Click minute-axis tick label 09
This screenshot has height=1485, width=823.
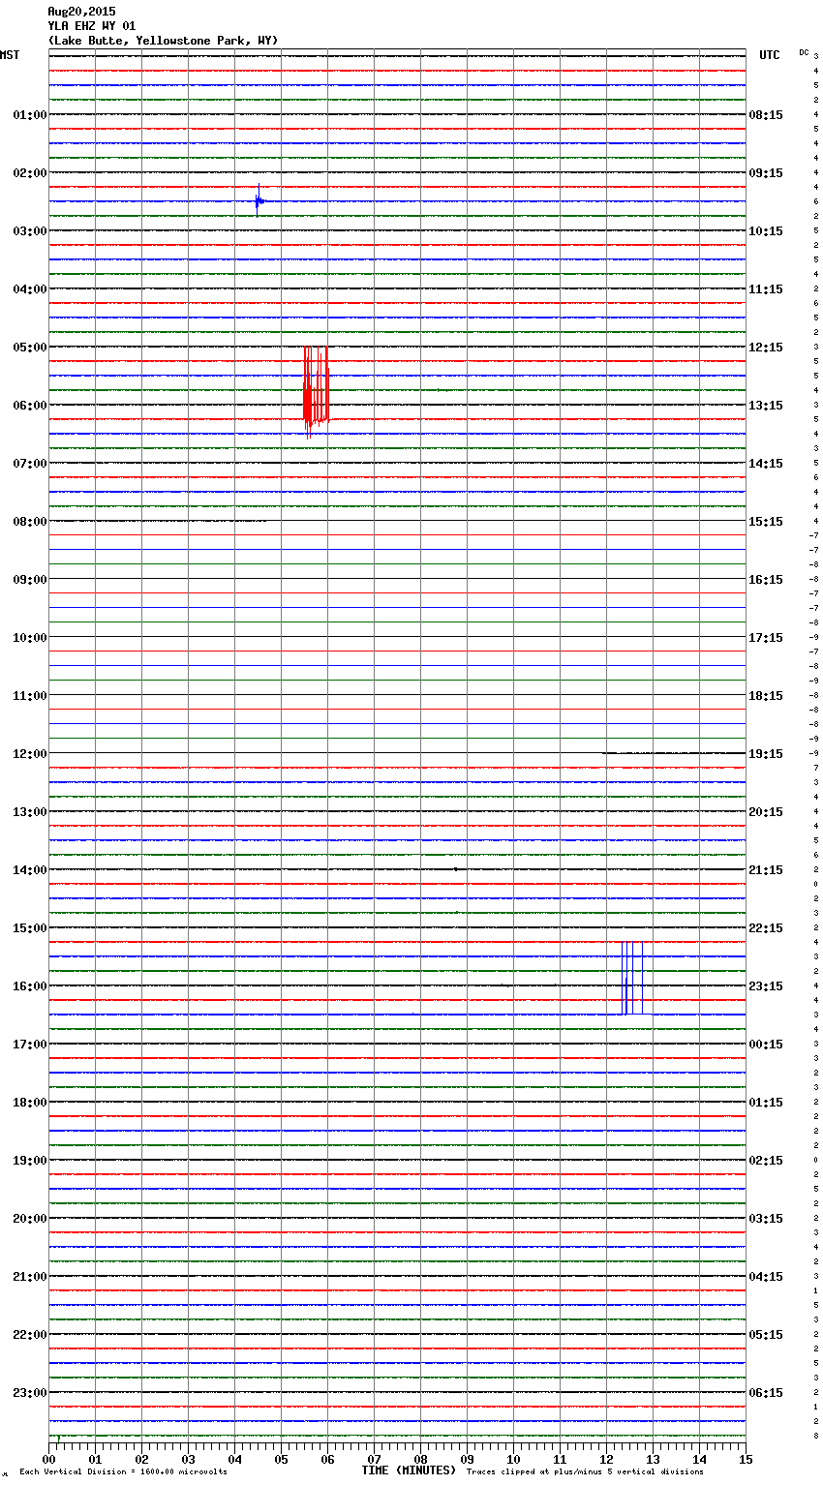click(467, 1459)
